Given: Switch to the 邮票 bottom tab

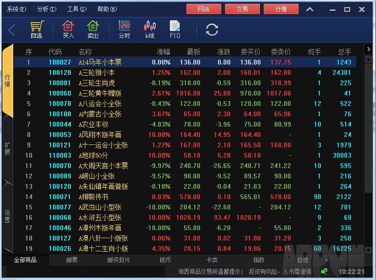Looking at the screenshot, I should [x=72, y=260].
